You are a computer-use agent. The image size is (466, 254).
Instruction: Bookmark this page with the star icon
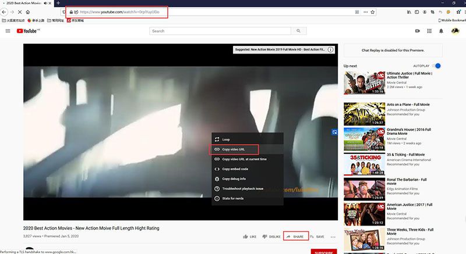pyautogui.click(x=372, y=12)
